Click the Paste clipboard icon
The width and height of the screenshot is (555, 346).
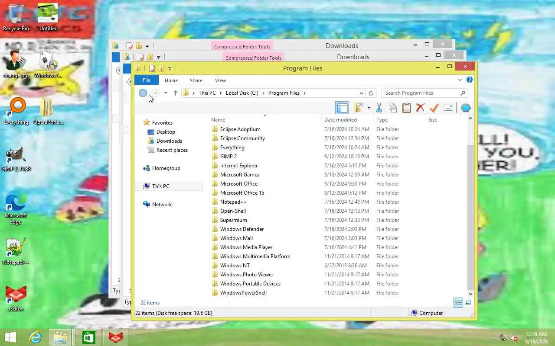click(x=407, y=108)
